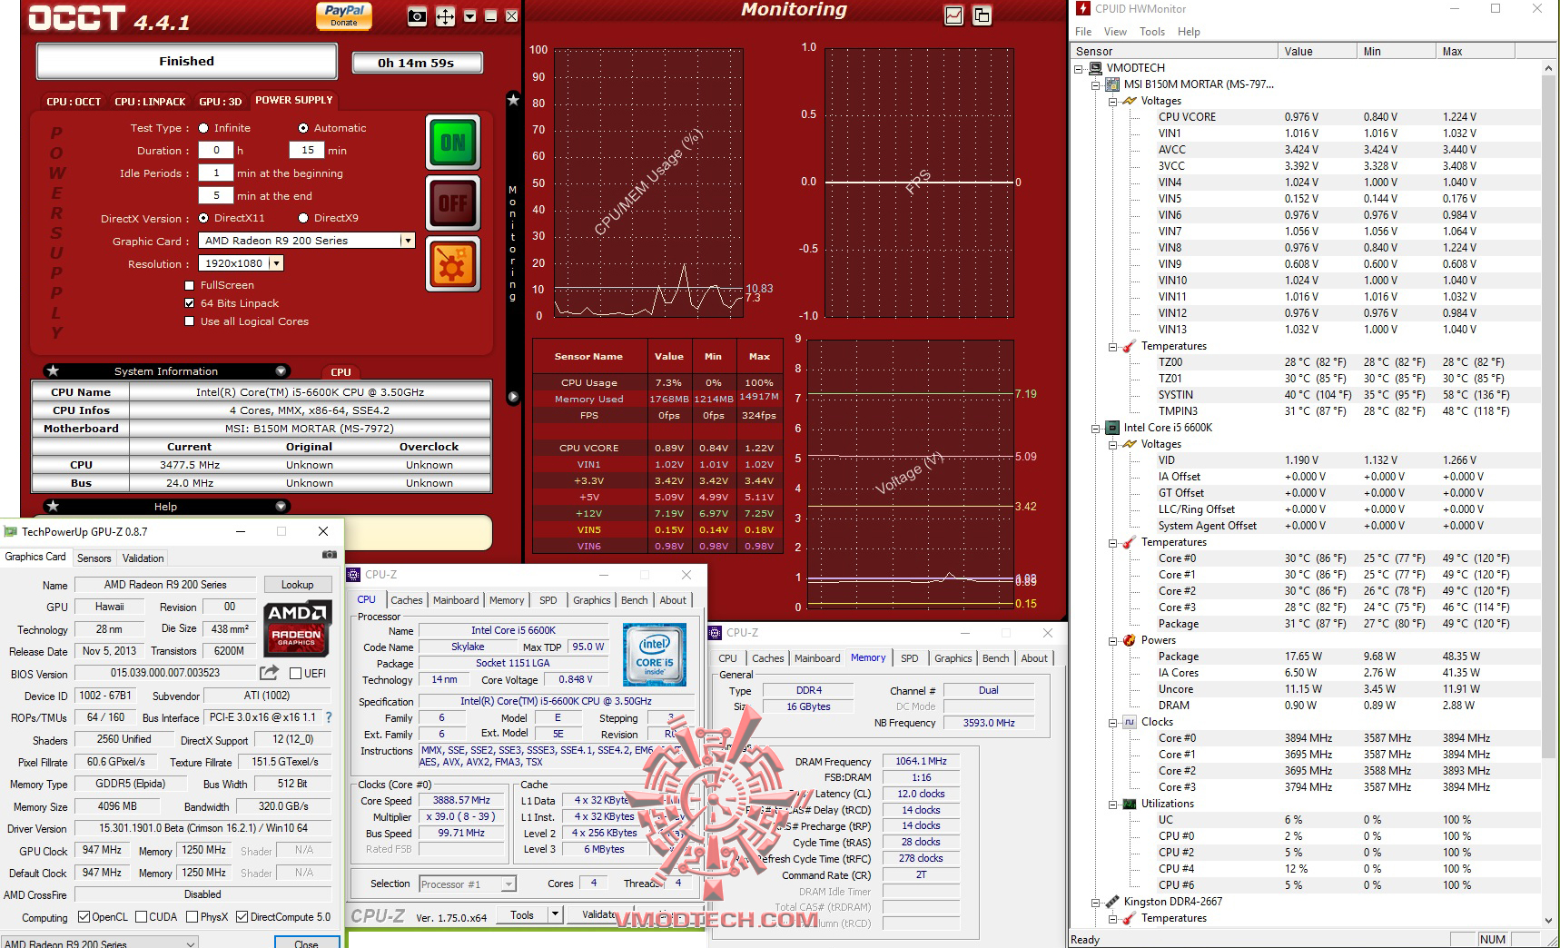The width and height of the screenshot is (1560, 948).
Task: Open the Sensors tab in GPU-Z
Action: click(94, 558)
